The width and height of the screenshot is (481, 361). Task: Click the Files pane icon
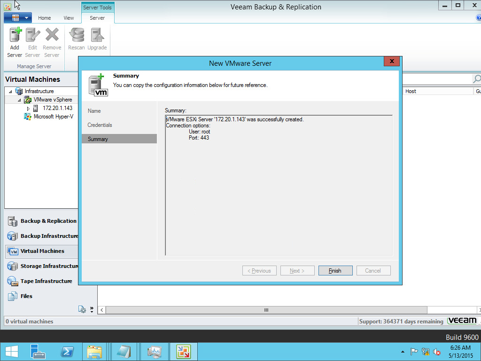(x=13, y=296)
